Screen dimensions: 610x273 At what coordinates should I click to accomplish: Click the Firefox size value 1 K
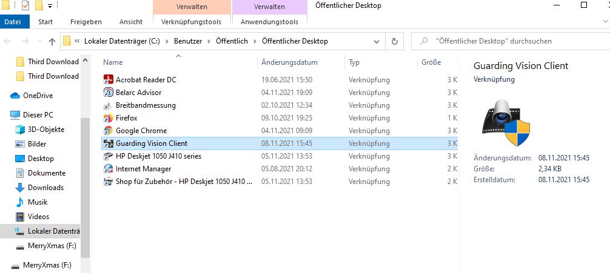coord(452,118)
